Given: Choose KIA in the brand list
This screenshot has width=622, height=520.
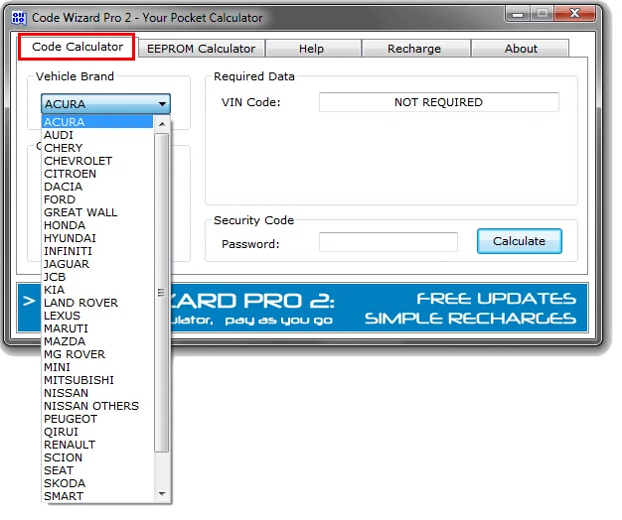Looking at the screenshot, I should pos(97,290).
